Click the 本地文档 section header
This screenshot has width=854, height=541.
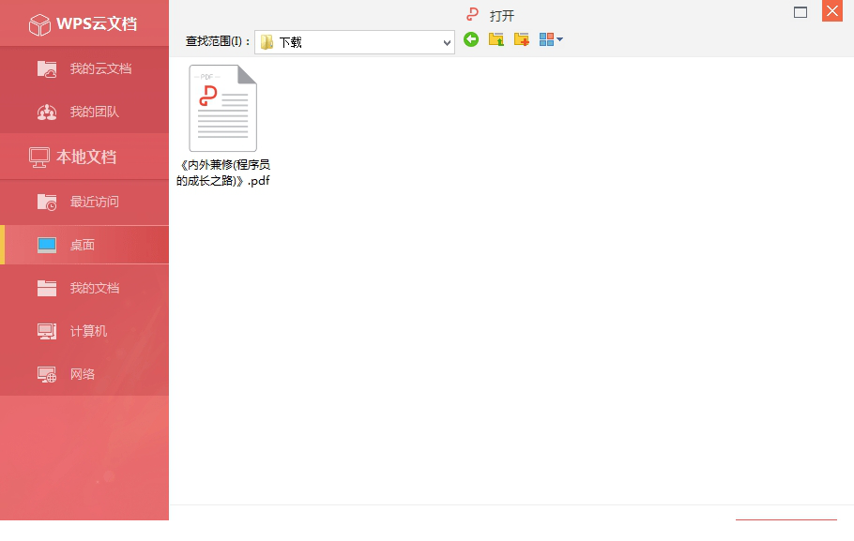pyautogui.click(x=84, y=157)
